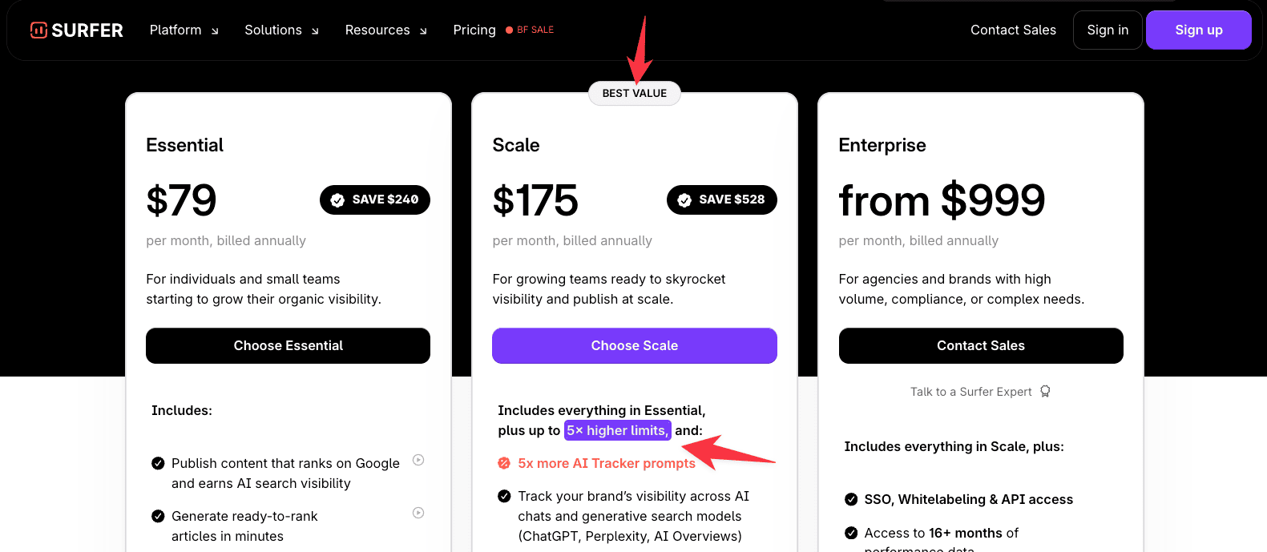Click the Surfer logo icon
Screen dimensions: 1267x552
point(38,30)
